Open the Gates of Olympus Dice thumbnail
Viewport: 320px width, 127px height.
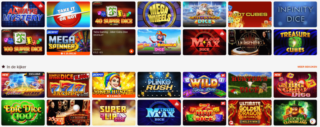coord(204,14)
